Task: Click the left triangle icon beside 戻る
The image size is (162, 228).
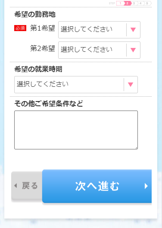Action: (16, 186)
